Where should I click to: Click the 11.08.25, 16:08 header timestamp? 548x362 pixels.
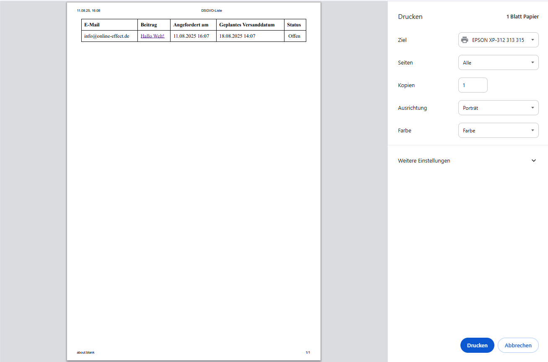[x=88, y=10]
